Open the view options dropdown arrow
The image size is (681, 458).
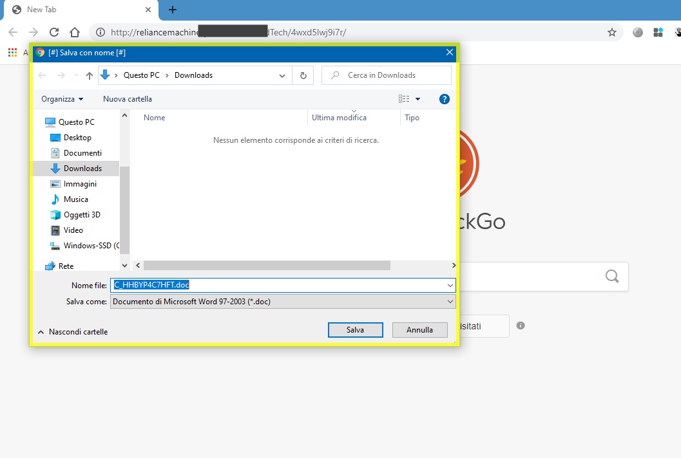pyautogui.click(x=417, y=99)
